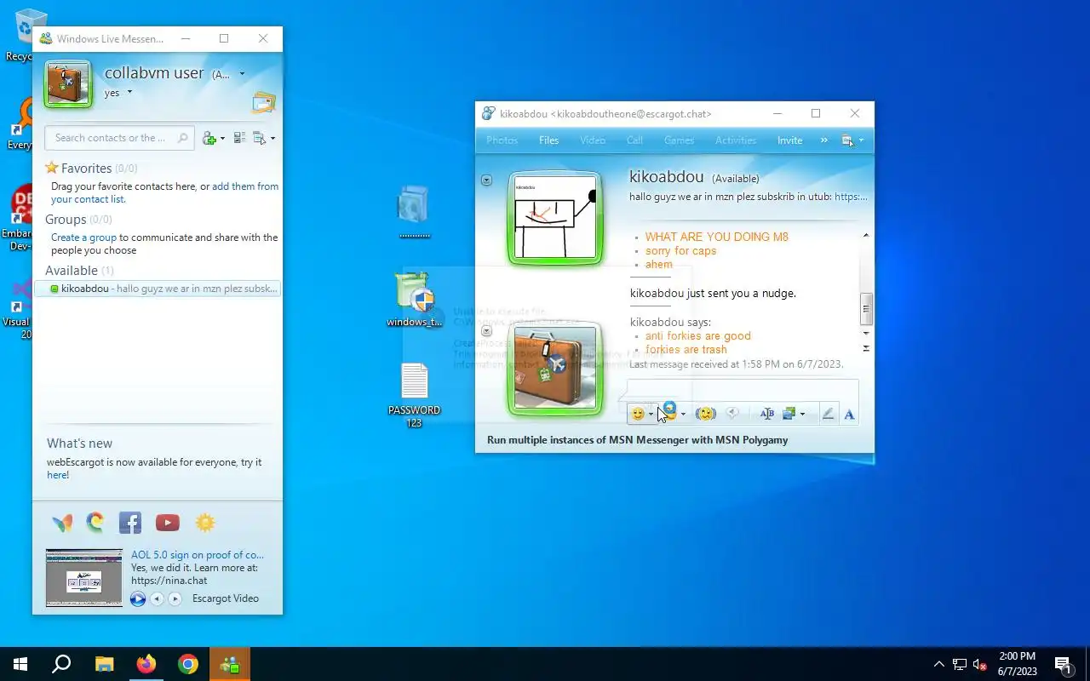Click the https link in kikoabdou's status
Screen dimensions: 1090x681
point(851,197)
